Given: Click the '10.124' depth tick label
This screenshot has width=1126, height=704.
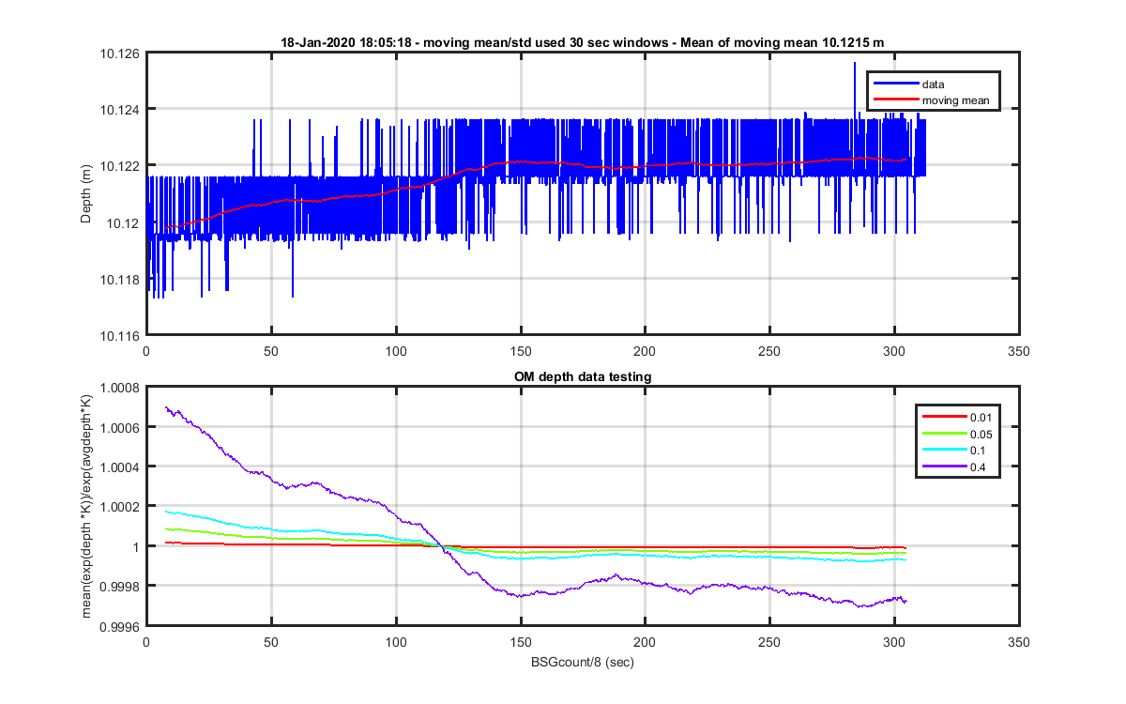Looking at the screenshot, I should (120, 110).
